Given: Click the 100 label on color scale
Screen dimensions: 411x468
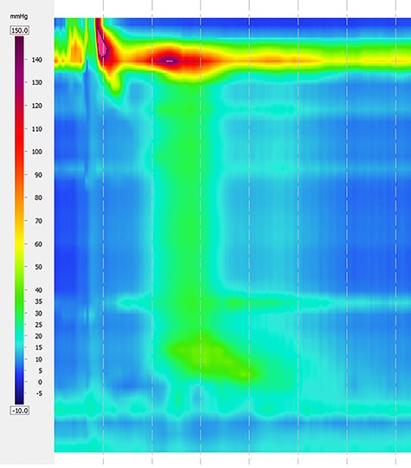Looking at the screenshot, I should coord(37,152).
